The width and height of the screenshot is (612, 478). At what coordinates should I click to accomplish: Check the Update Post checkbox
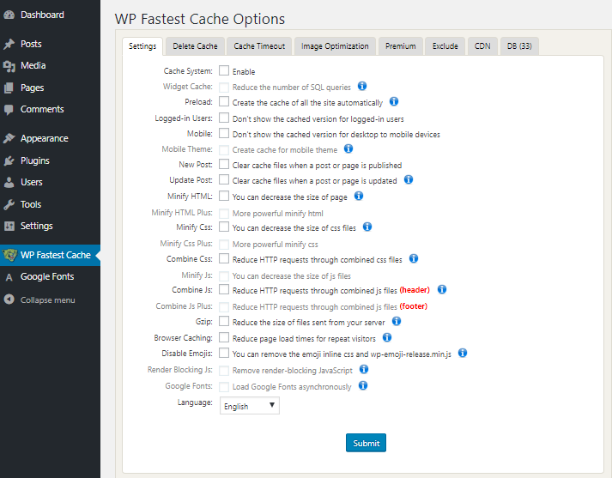[224, 179]
